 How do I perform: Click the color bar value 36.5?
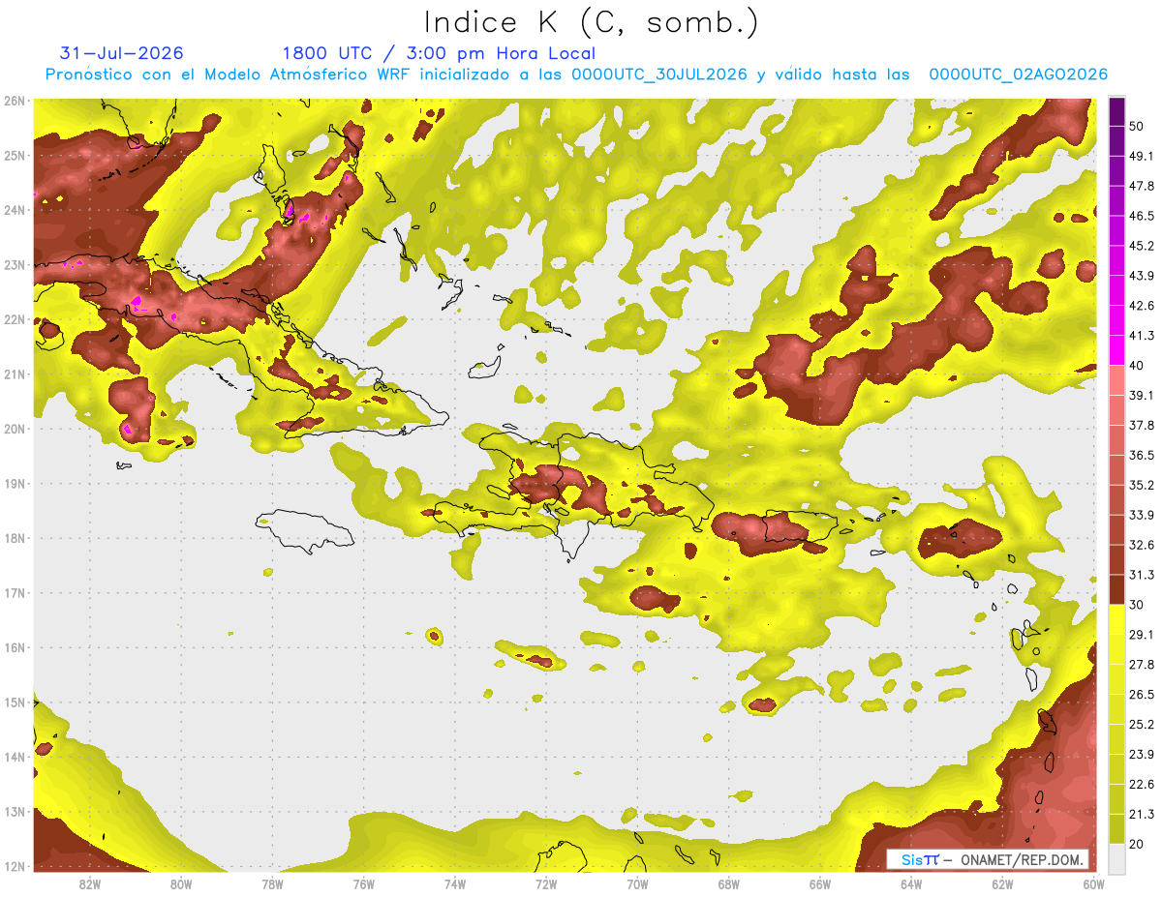coord(1142,455)
